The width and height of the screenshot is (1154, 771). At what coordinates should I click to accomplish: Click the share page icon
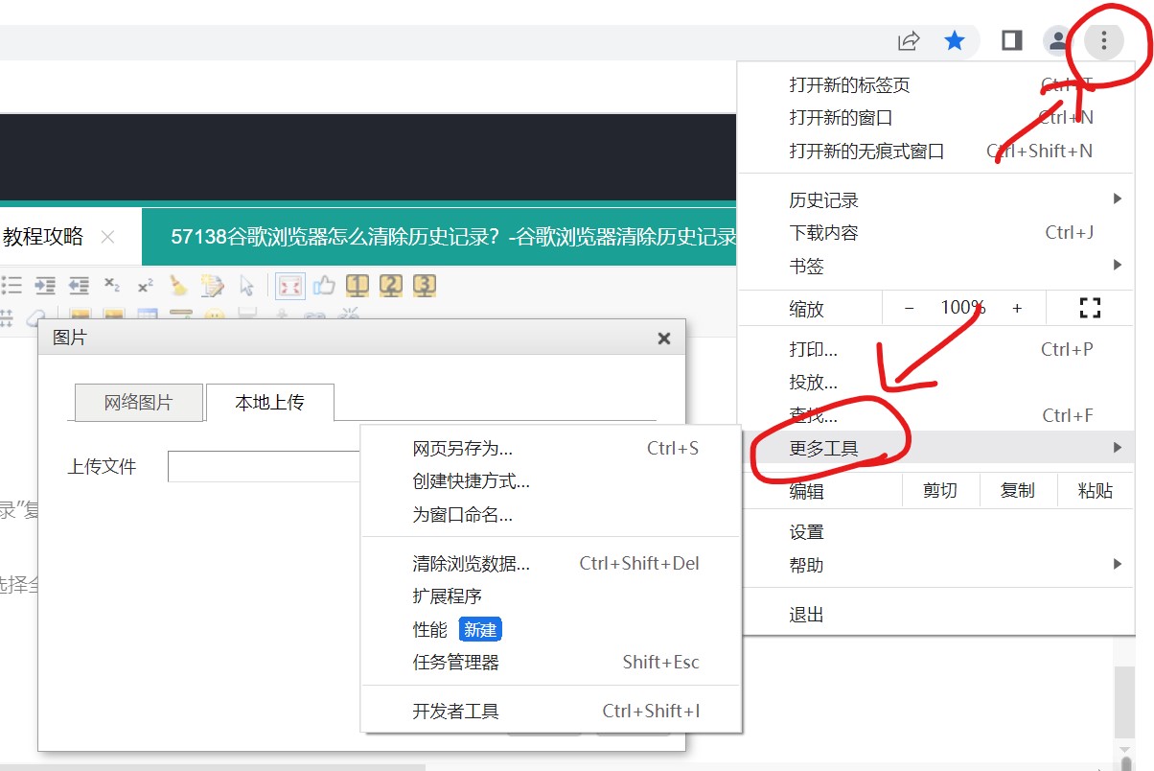908,40
